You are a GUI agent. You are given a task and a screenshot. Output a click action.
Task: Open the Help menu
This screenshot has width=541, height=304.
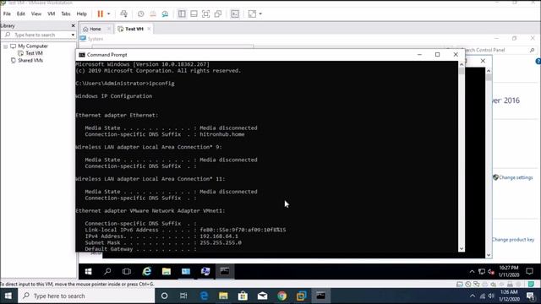pos(81,14)
